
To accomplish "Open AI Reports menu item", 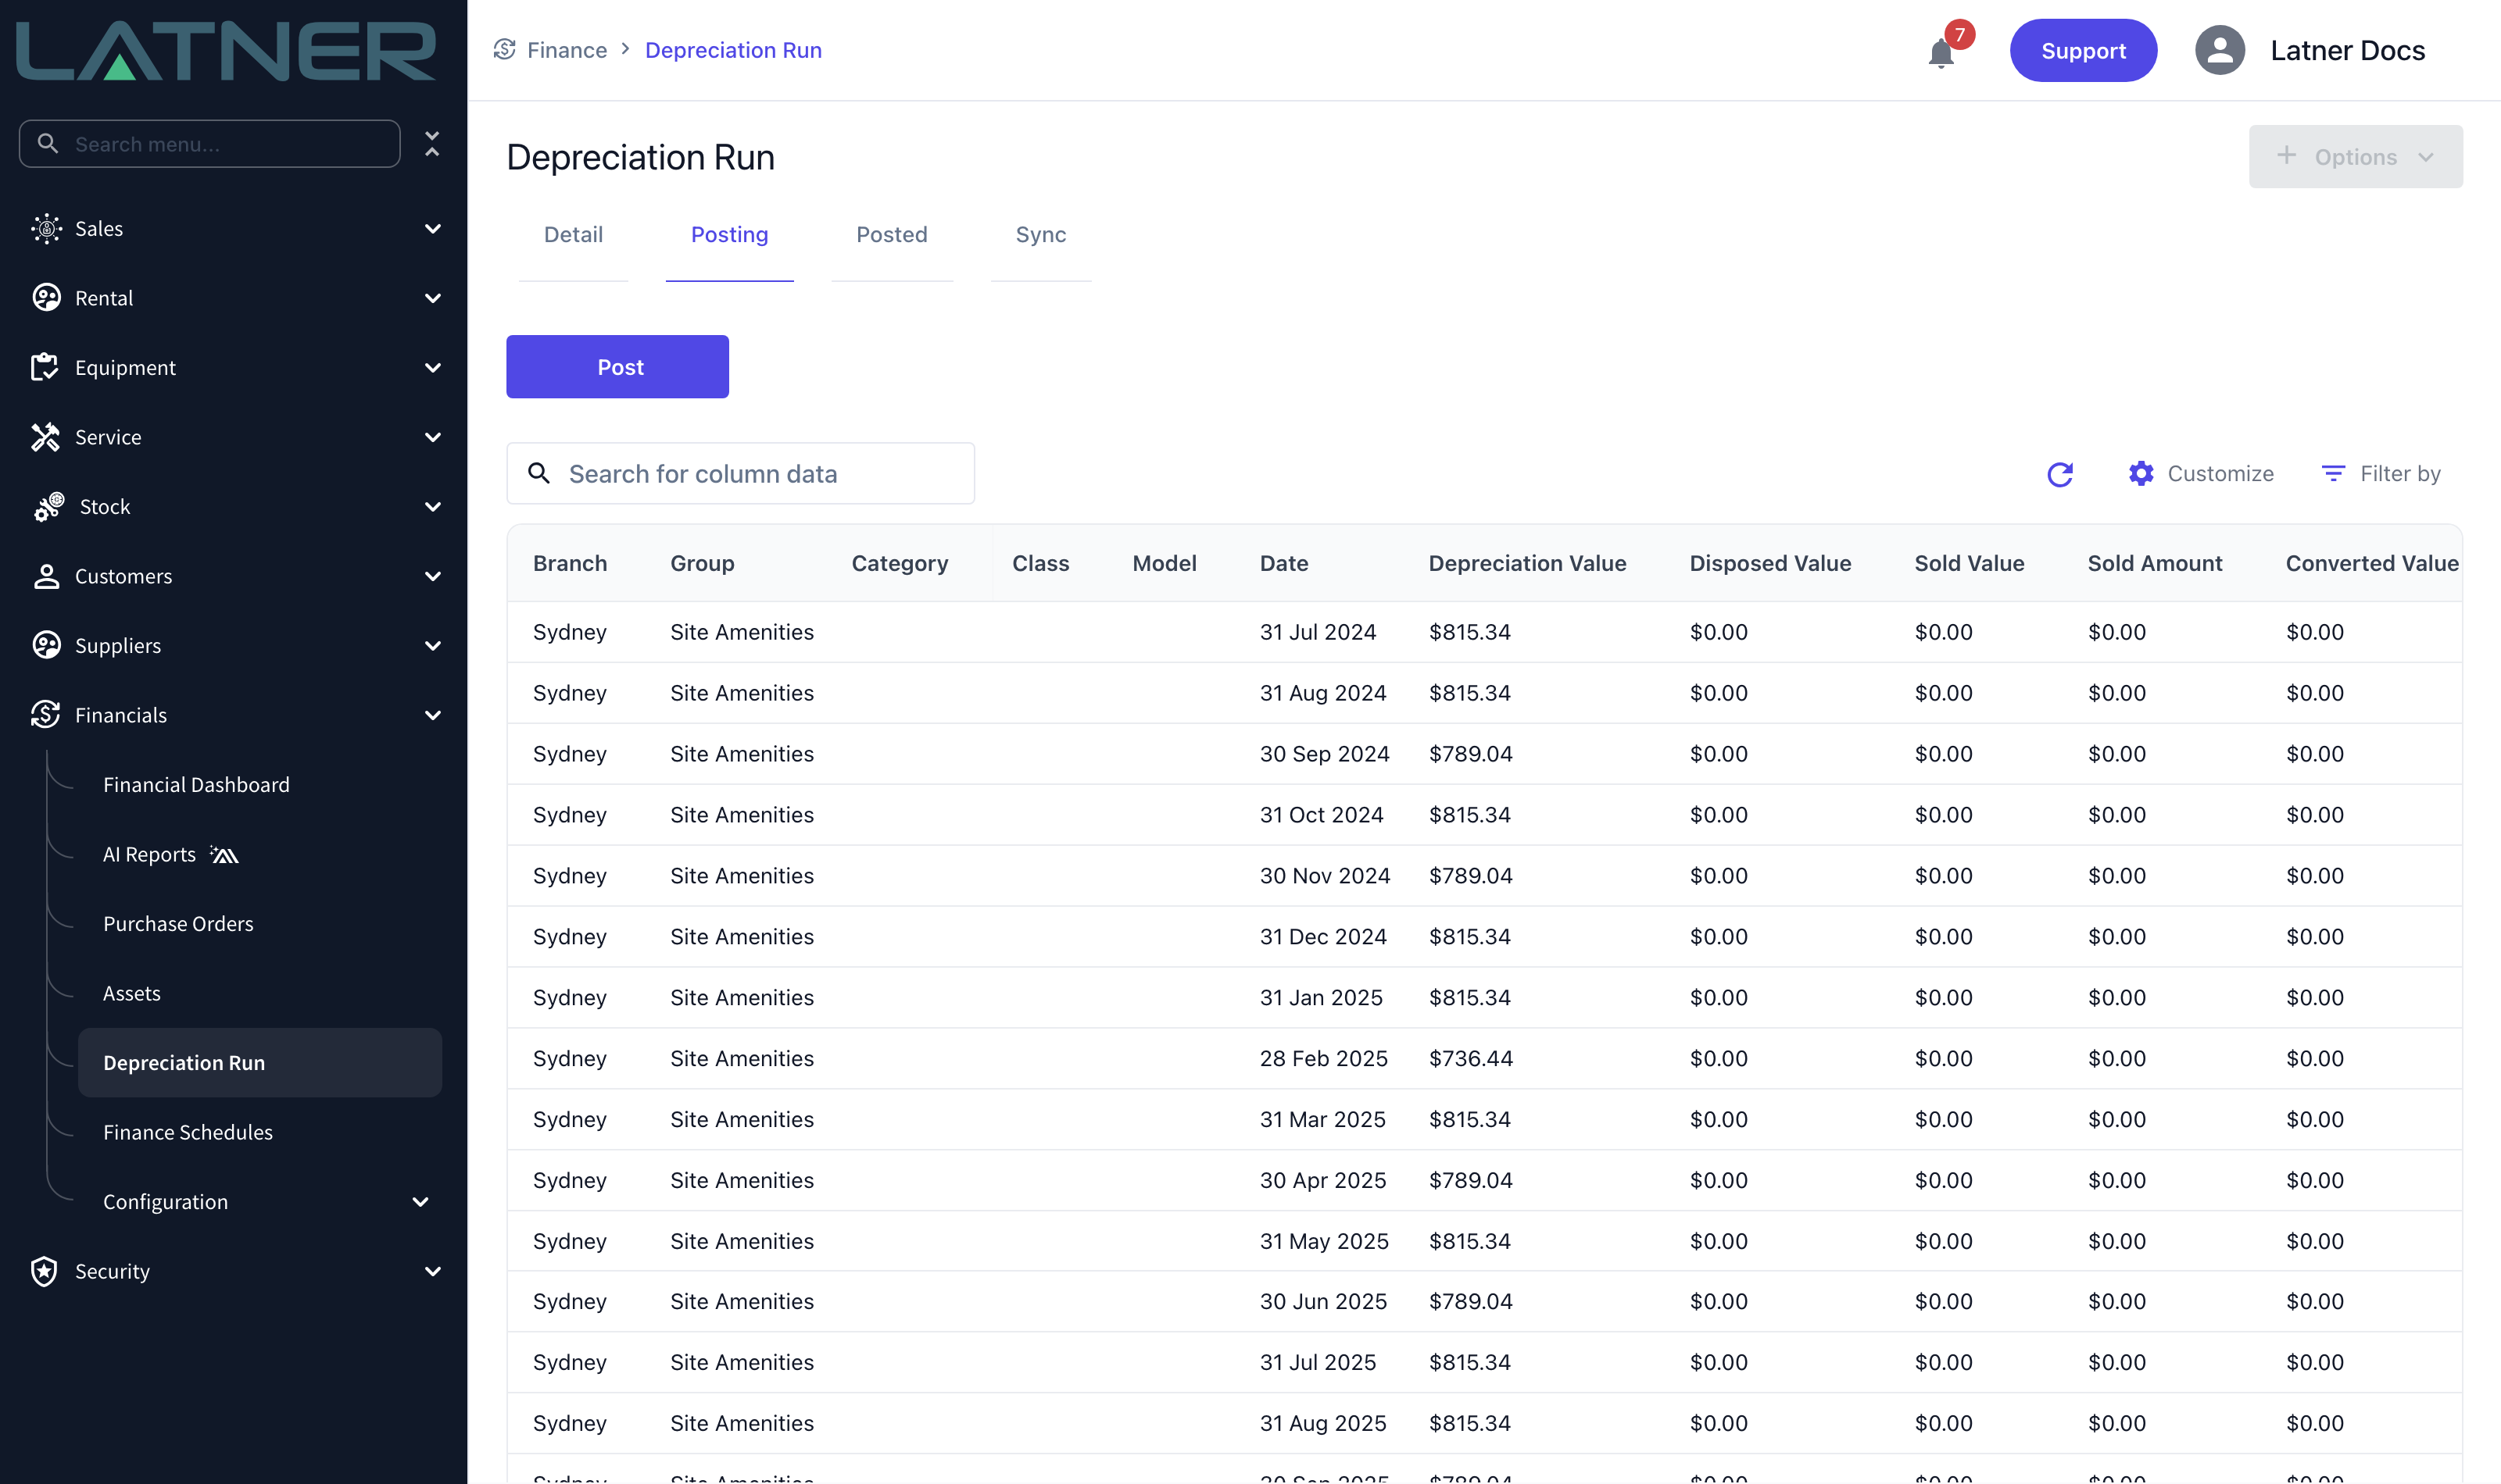I will (170, 855).
